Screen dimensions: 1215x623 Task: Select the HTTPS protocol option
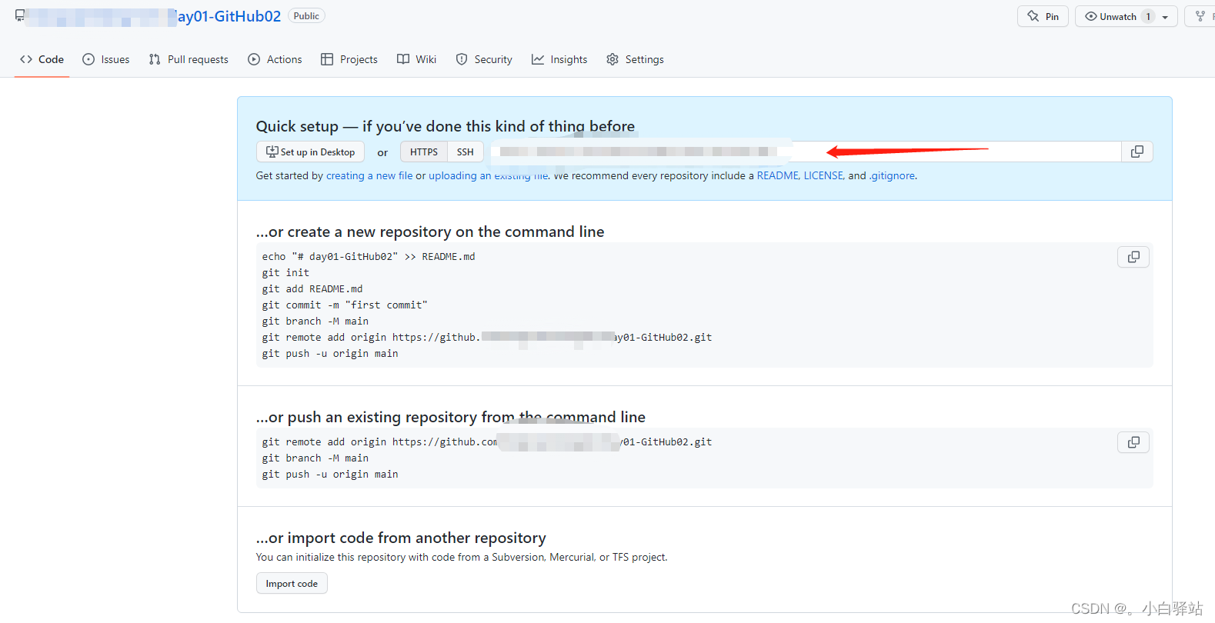(424, 152)
